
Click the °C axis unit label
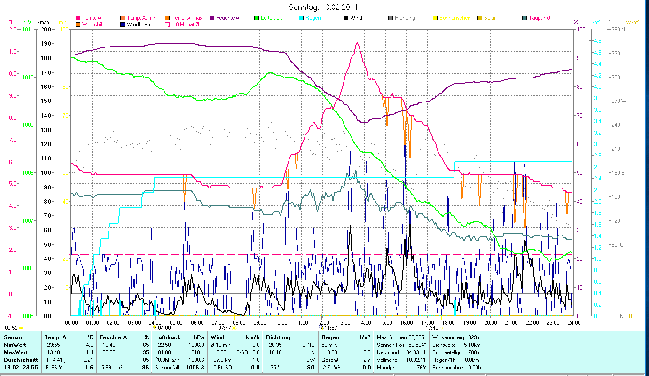12,22
